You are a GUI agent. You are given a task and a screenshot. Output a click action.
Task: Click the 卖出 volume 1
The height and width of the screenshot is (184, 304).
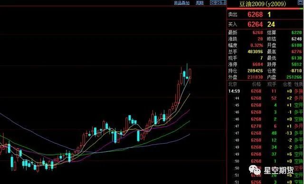click(269, 15)
